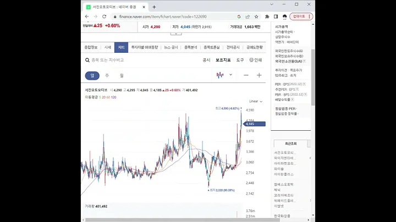This screenshot has height=222, width=396.
Task: Open help icon next to PER EPS(2022.12)
Action: 304,84
